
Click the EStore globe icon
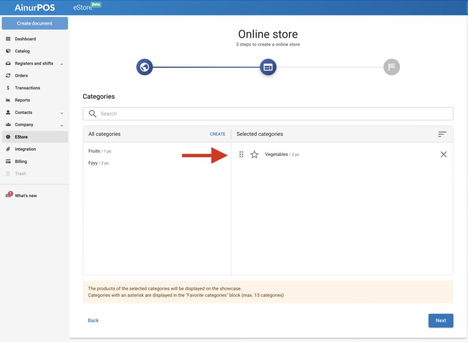8,137
